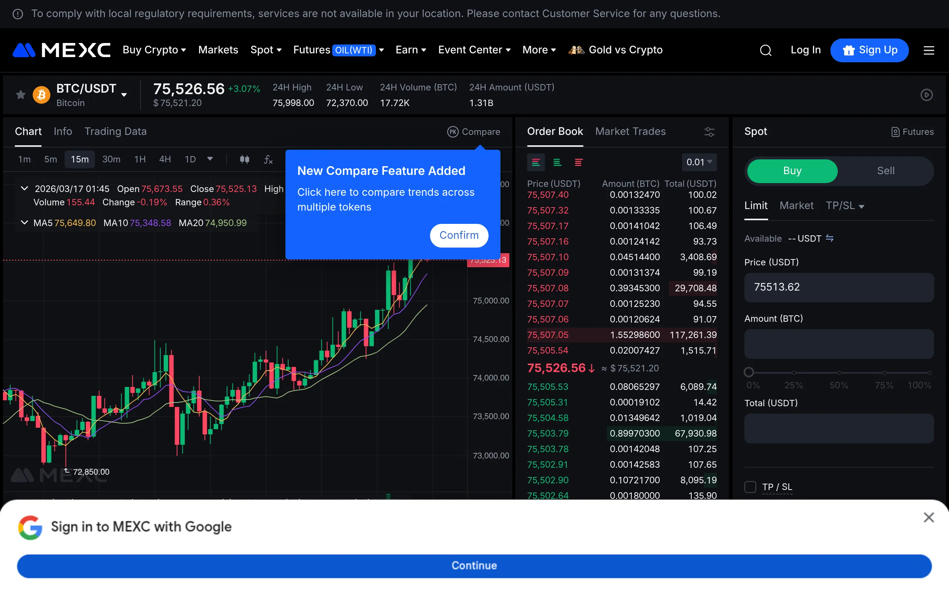This screenshot has height=593, width=949.
Task: Continue with Google sign-in
Action: [474, 565]
